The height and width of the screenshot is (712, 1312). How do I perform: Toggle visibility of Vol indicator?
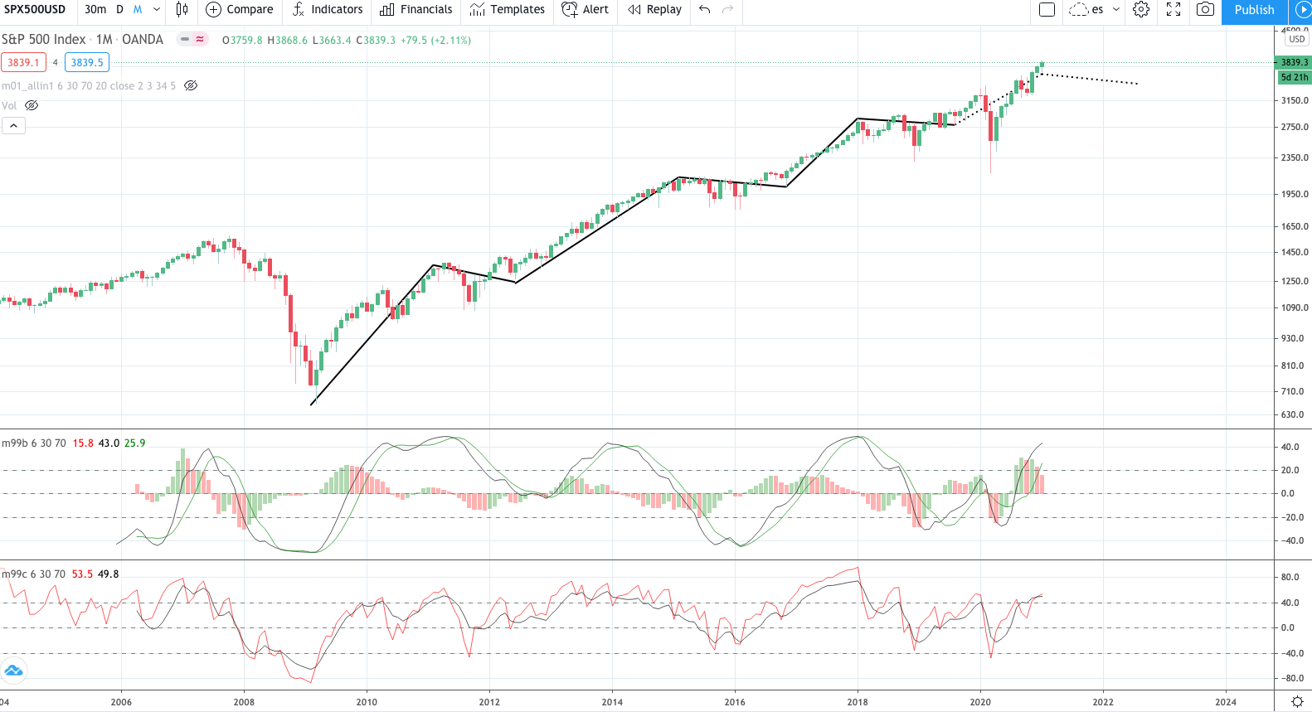pos(32,105)
